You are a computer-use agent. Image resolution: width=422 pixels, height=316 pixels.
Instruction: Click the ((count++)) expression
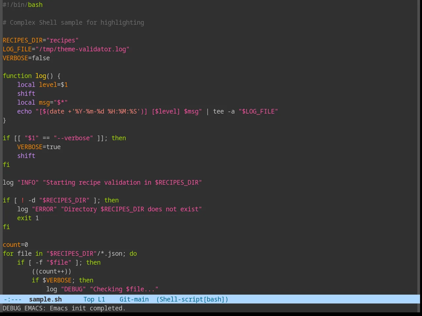click(51, 271)
